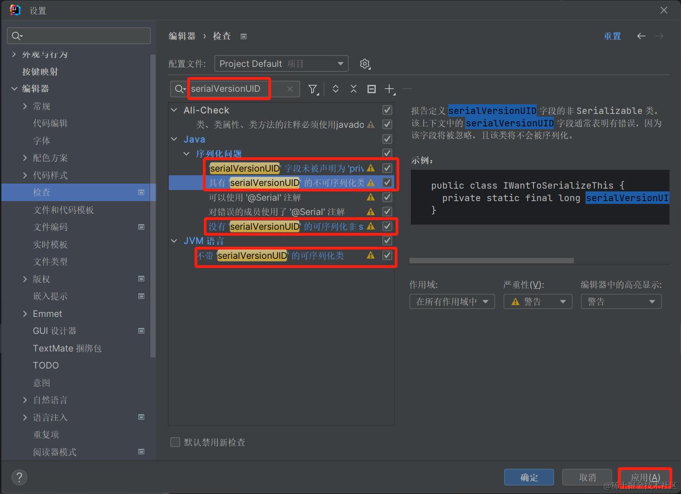Collapse the JVM 语言 inspection group
681x494 pixels.
174,241
